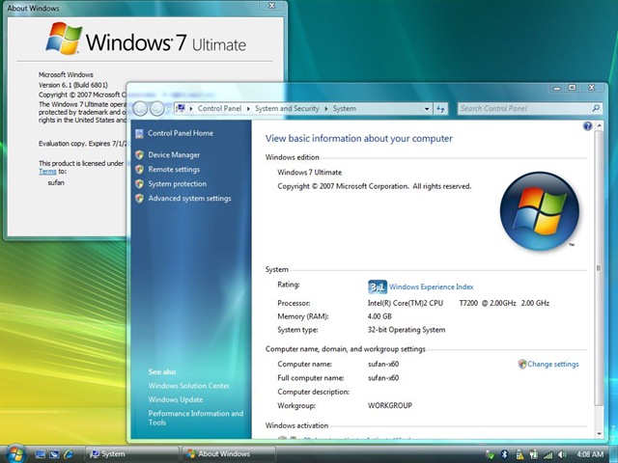
Task: Click the scroll up arrow
Action: click(600, 126)
